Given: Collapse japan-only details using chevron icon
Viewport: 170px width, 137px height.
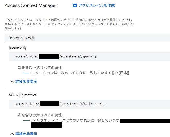Looking at the screenshot, I should (12, 82).
